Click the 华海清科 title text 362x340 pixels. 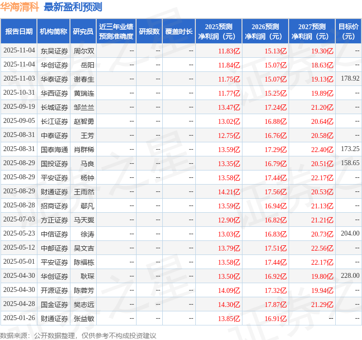tap(19, 7)
